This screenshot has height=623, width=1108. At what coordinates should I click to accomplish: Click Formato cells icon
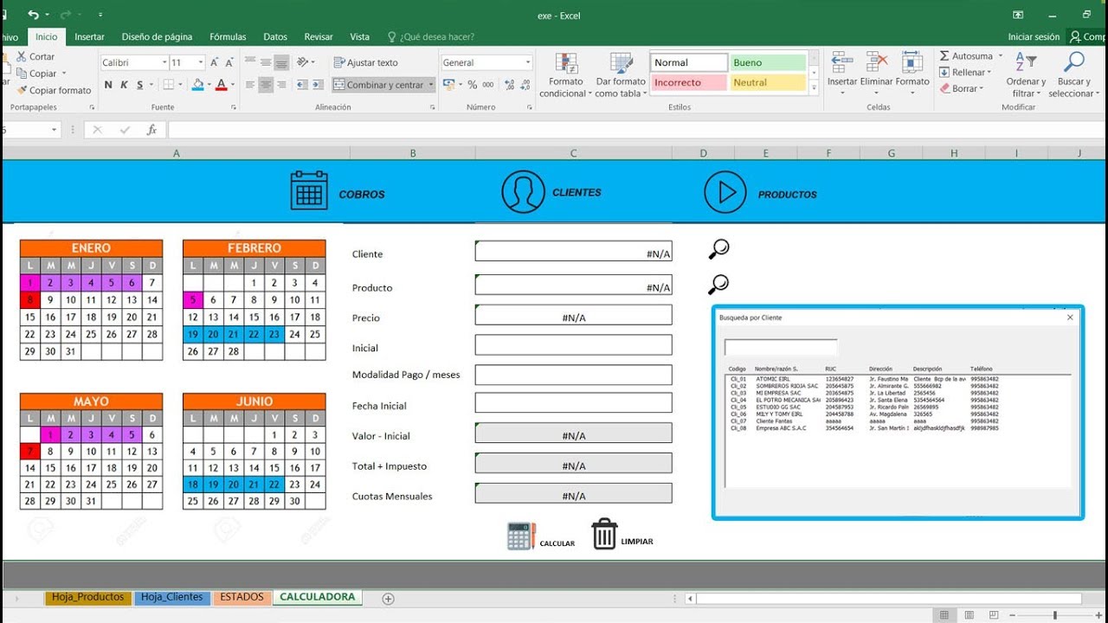pos(912,63)
